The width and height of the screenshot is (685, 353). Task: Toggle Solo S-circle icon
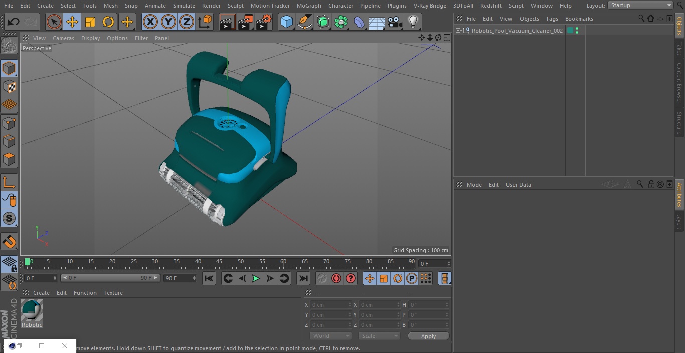pyautogui.click(x=9, y=218)
